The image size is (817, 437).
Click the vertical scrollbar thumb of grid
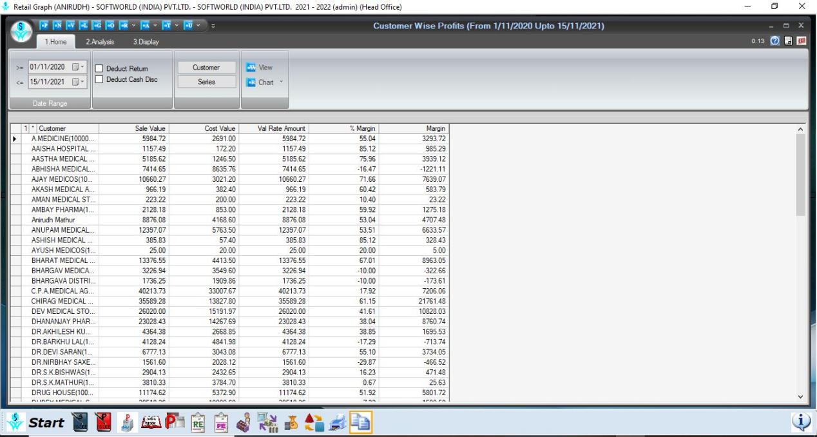[801, 175]
